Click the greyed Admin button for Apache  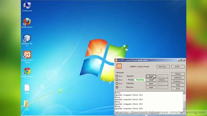pos(163,76)
